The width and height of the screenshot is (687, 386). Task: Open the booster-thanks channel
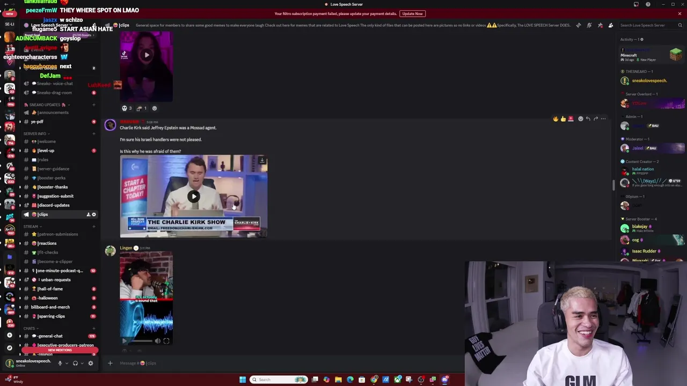click(59, 187)
